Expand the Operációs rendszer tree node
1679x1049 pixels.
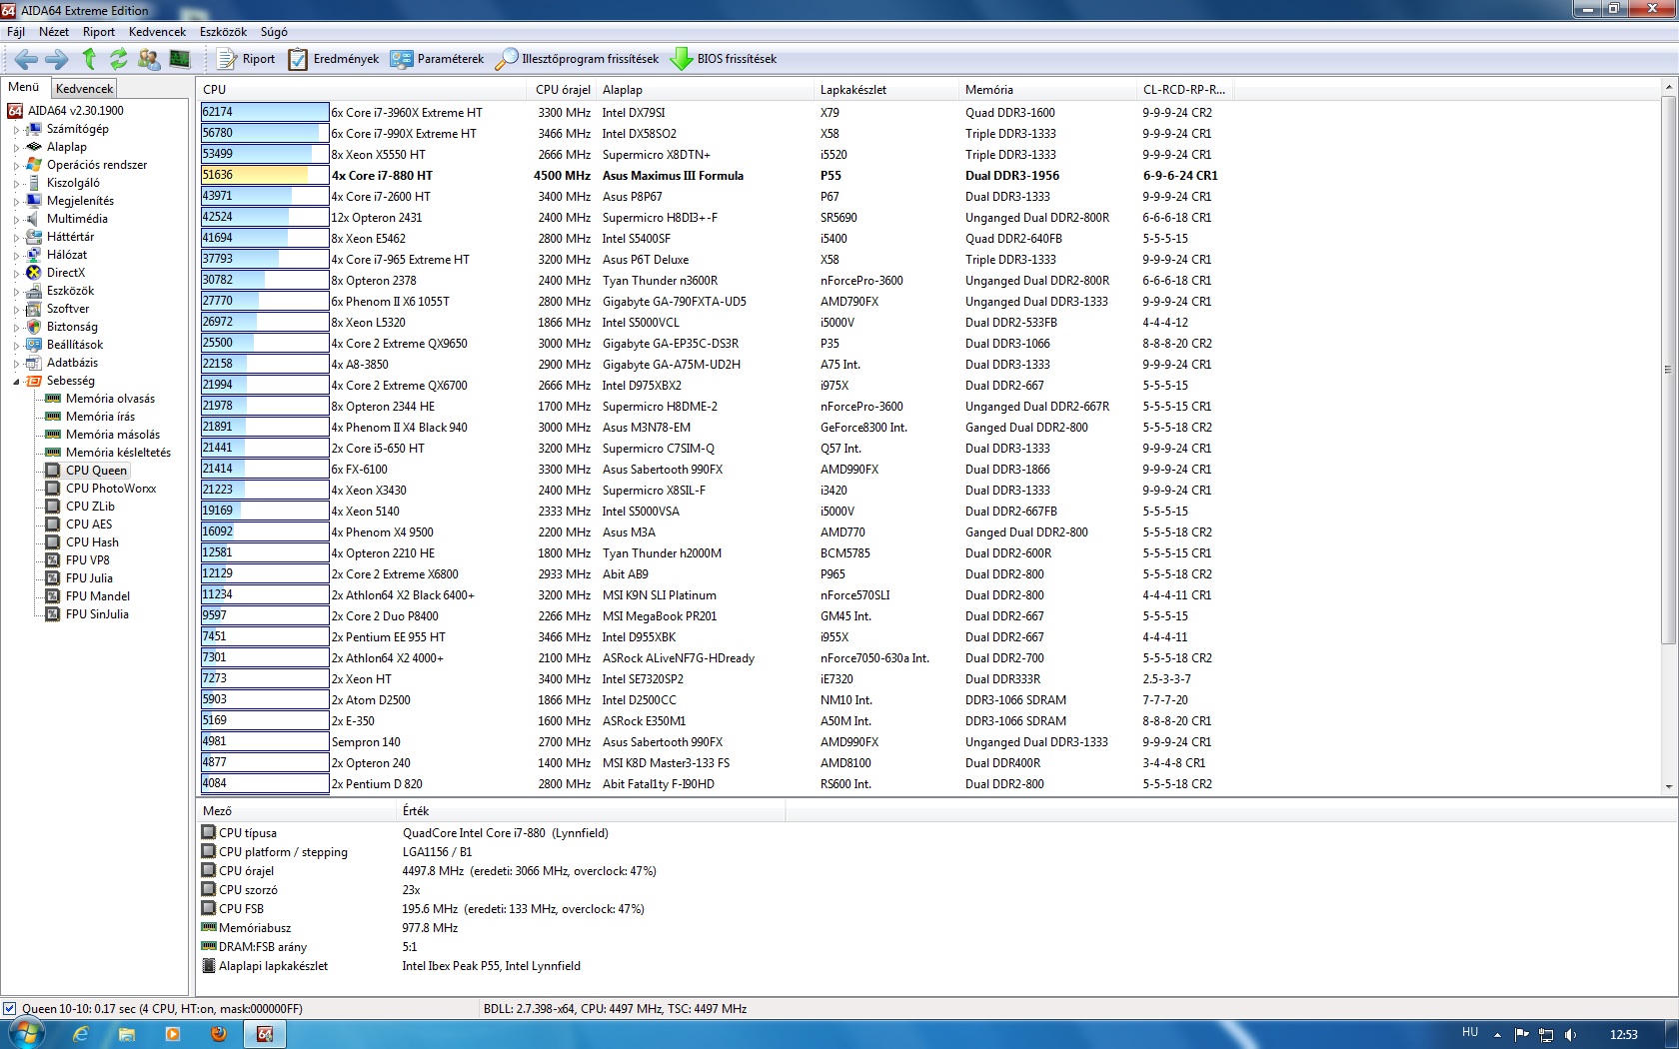coord(16,165)
